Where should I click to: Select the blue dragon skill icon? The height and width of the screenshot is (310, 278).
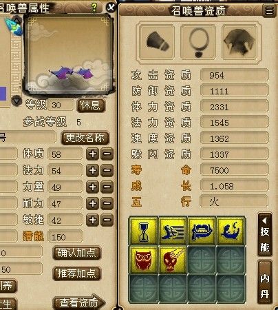coord(231,231)
